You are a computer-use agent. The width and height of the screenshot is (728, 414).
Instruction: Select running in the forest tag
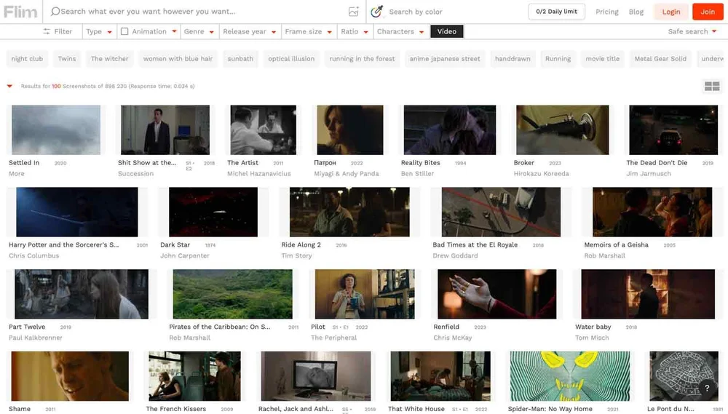coord(362,59)
